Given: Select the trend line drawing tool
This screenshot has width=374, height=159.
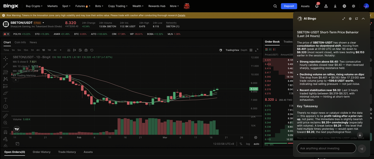Looking at the screenshot, I should (6, 66).
